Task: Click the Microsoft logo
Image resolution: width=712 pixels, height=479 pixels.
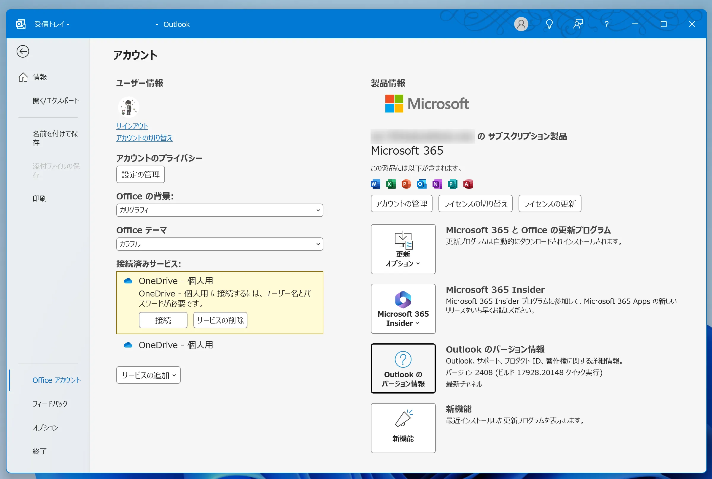Action: coord(427,104)
